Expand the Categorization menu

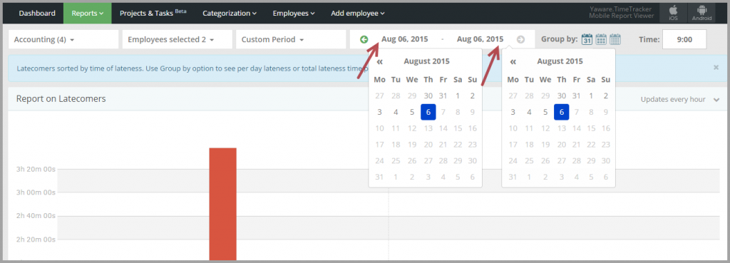[230, 13]
